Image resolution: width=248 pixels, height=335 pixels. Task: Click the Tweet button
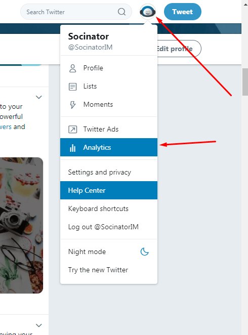pos(182,12)
